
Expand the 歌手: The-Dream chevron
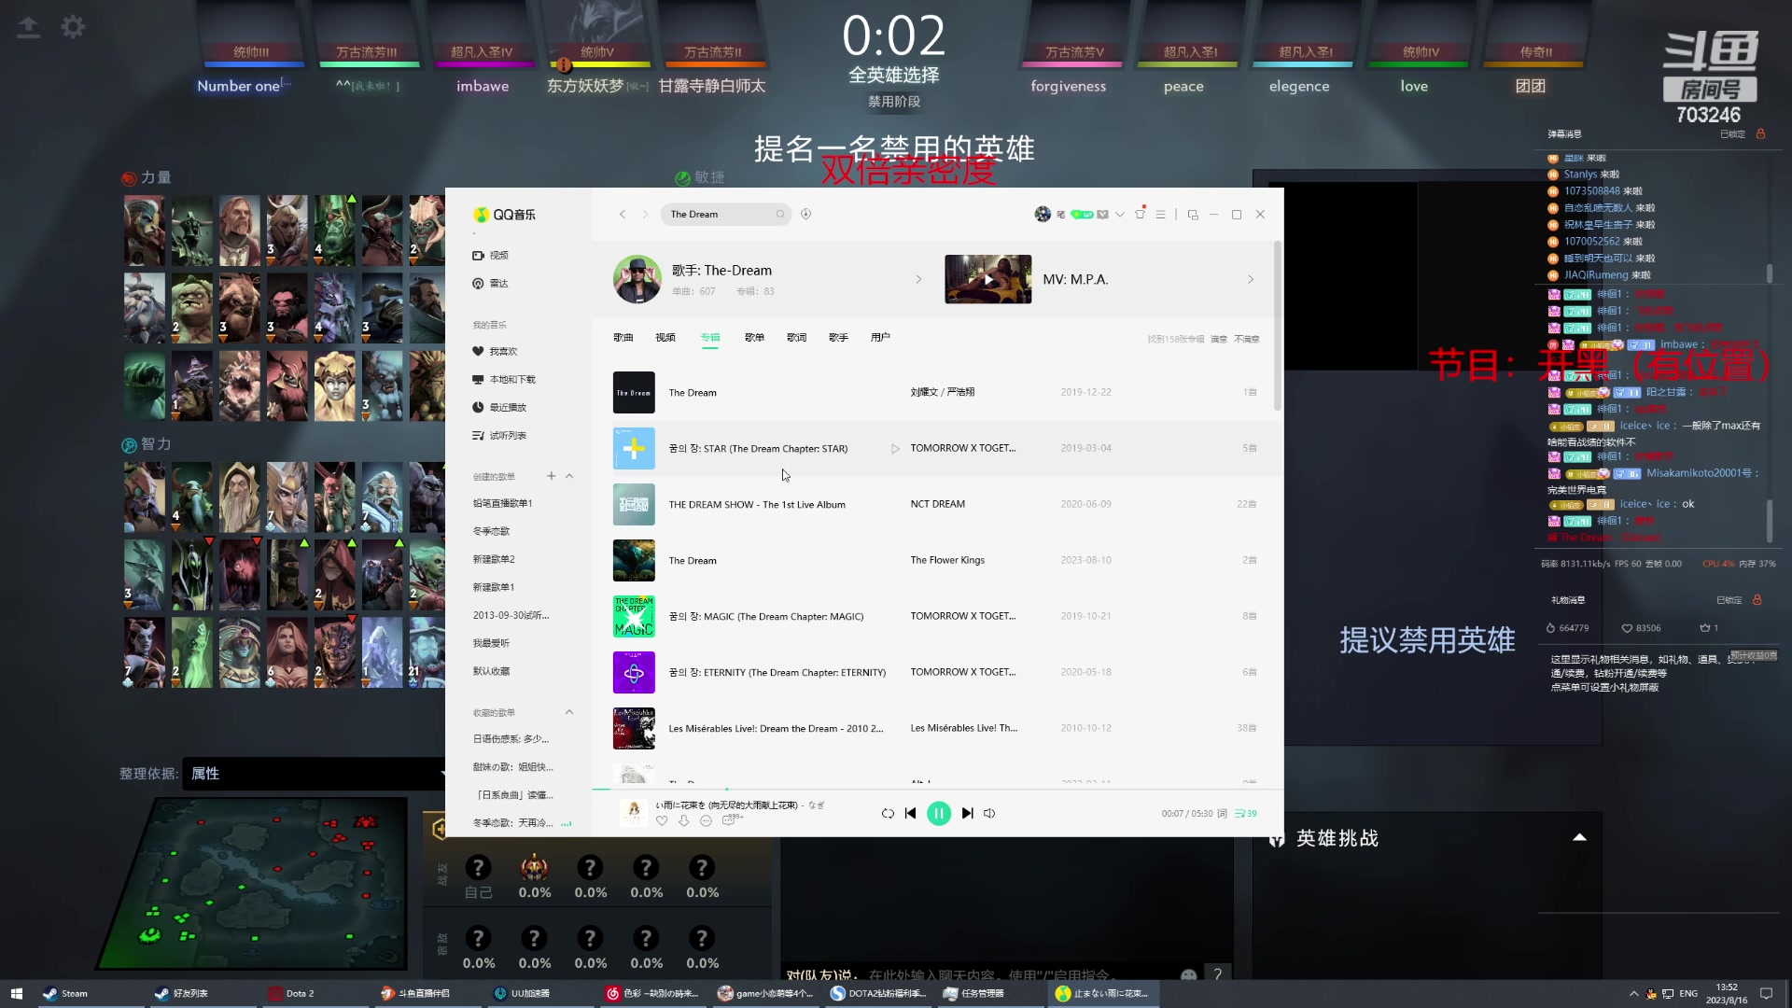[918, 279]
